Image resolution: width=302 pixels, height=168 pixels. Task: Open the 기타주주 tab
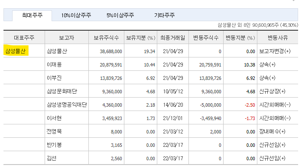164,16
